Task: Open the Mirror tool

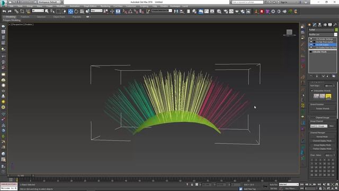Action: (176, 11)
